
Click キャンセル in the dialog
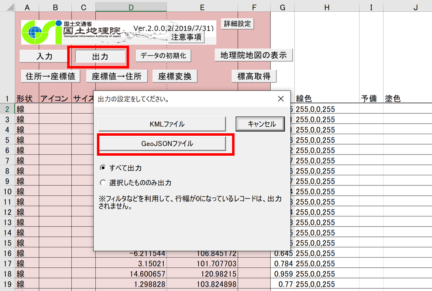260,124
